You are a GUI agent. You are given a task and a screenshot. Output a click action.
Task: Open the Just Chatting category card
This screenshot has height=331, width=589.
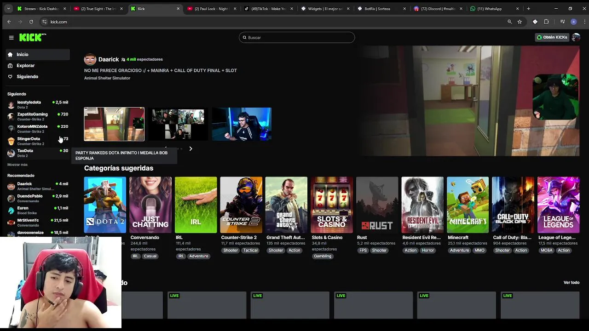[x=150, y=205]
